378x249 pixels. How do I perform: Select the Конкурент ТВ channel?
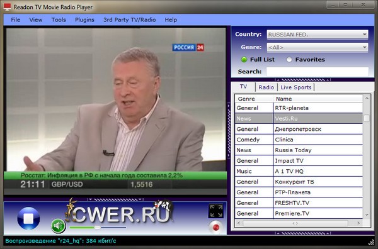(x=299, y=182)
